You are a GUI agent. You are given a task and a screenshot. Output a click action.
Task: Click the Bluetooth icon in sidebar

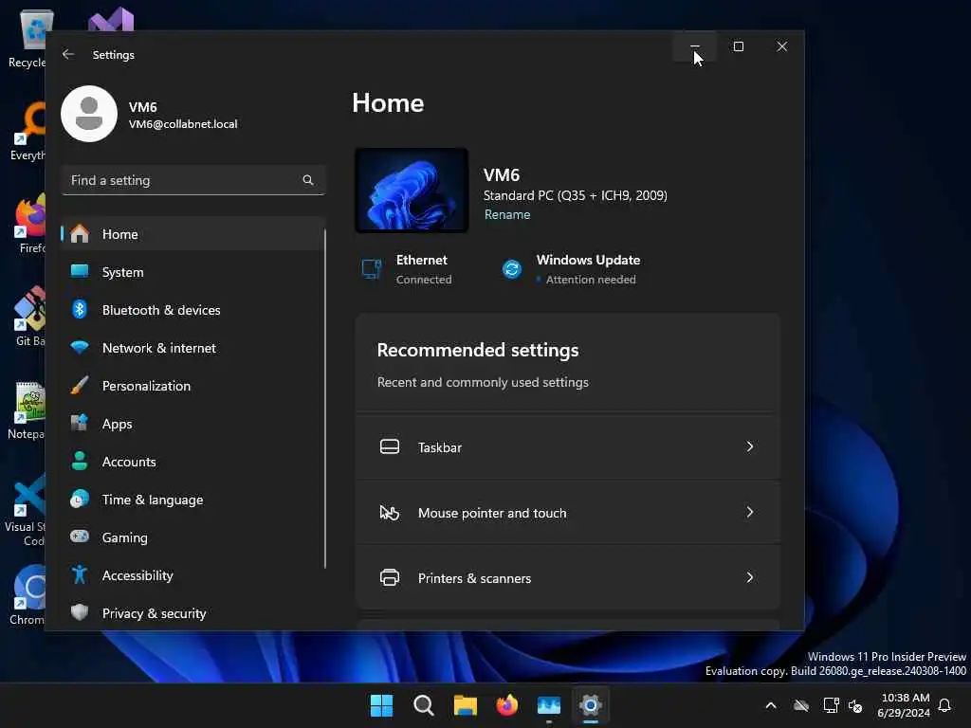pyautogui.click(x=80, y=309)
